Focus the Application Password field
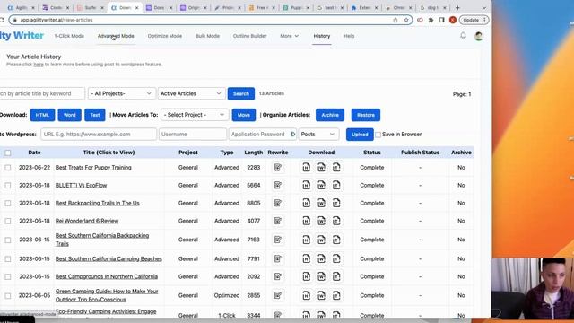The height and width of the screenshot is (323, 574). pyautogui.click(x=263, y=134)
